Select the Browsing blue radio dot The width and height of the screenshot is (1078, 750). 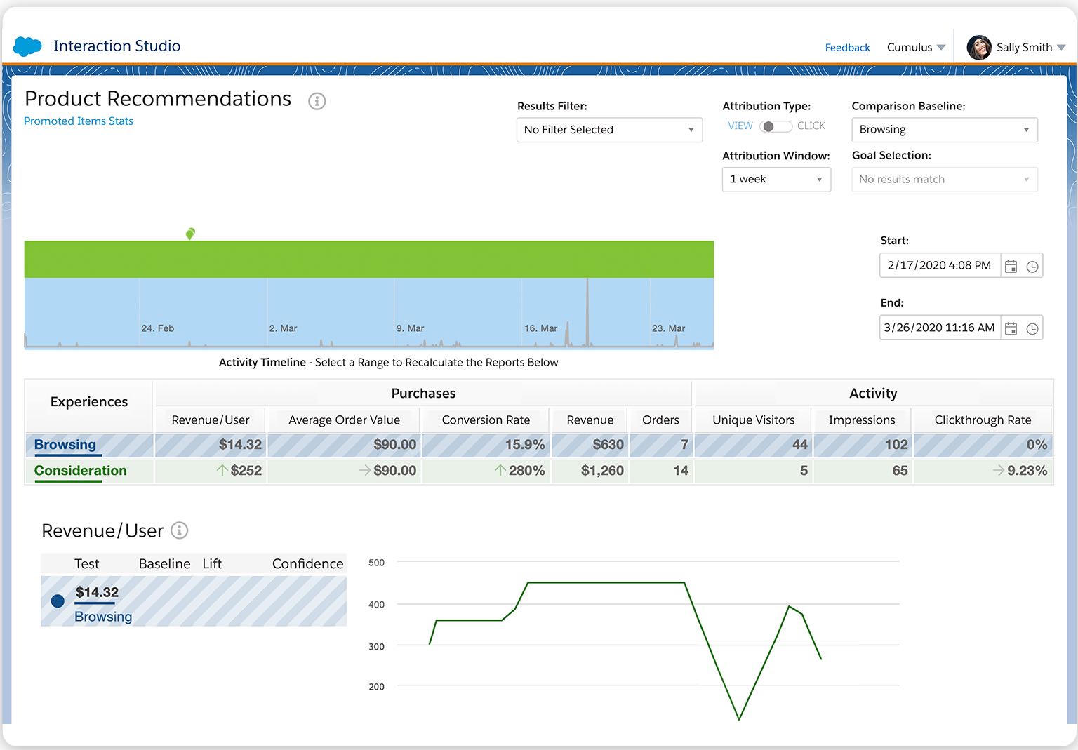[58, 601]
